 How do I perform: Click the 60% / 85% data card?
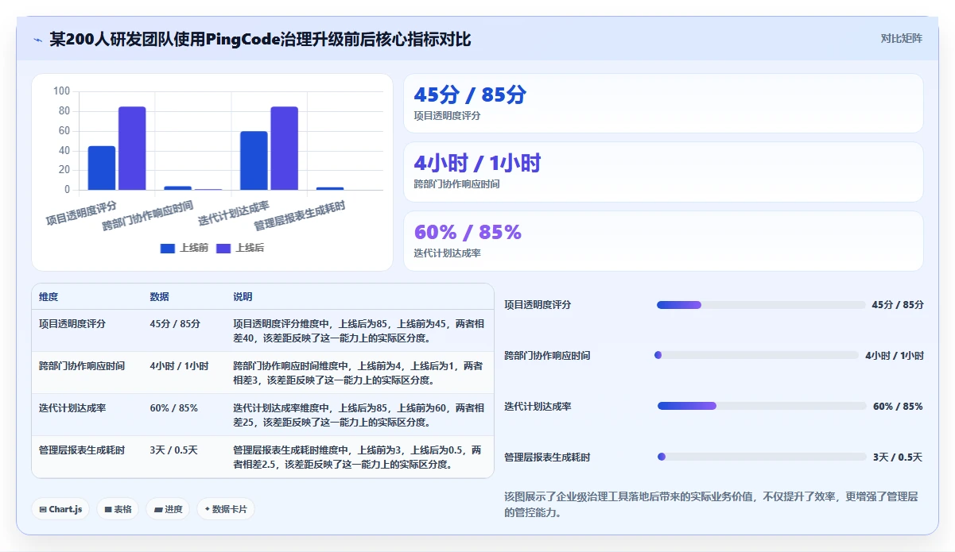(663, 241)
